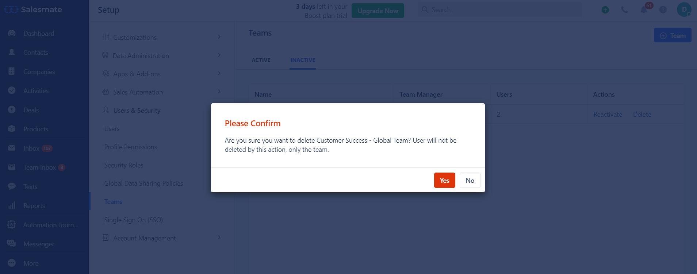The height and width of the screenshot is (274, 697).
Task: Confirm deletion with the Yes button
Action: coord(444,180)
